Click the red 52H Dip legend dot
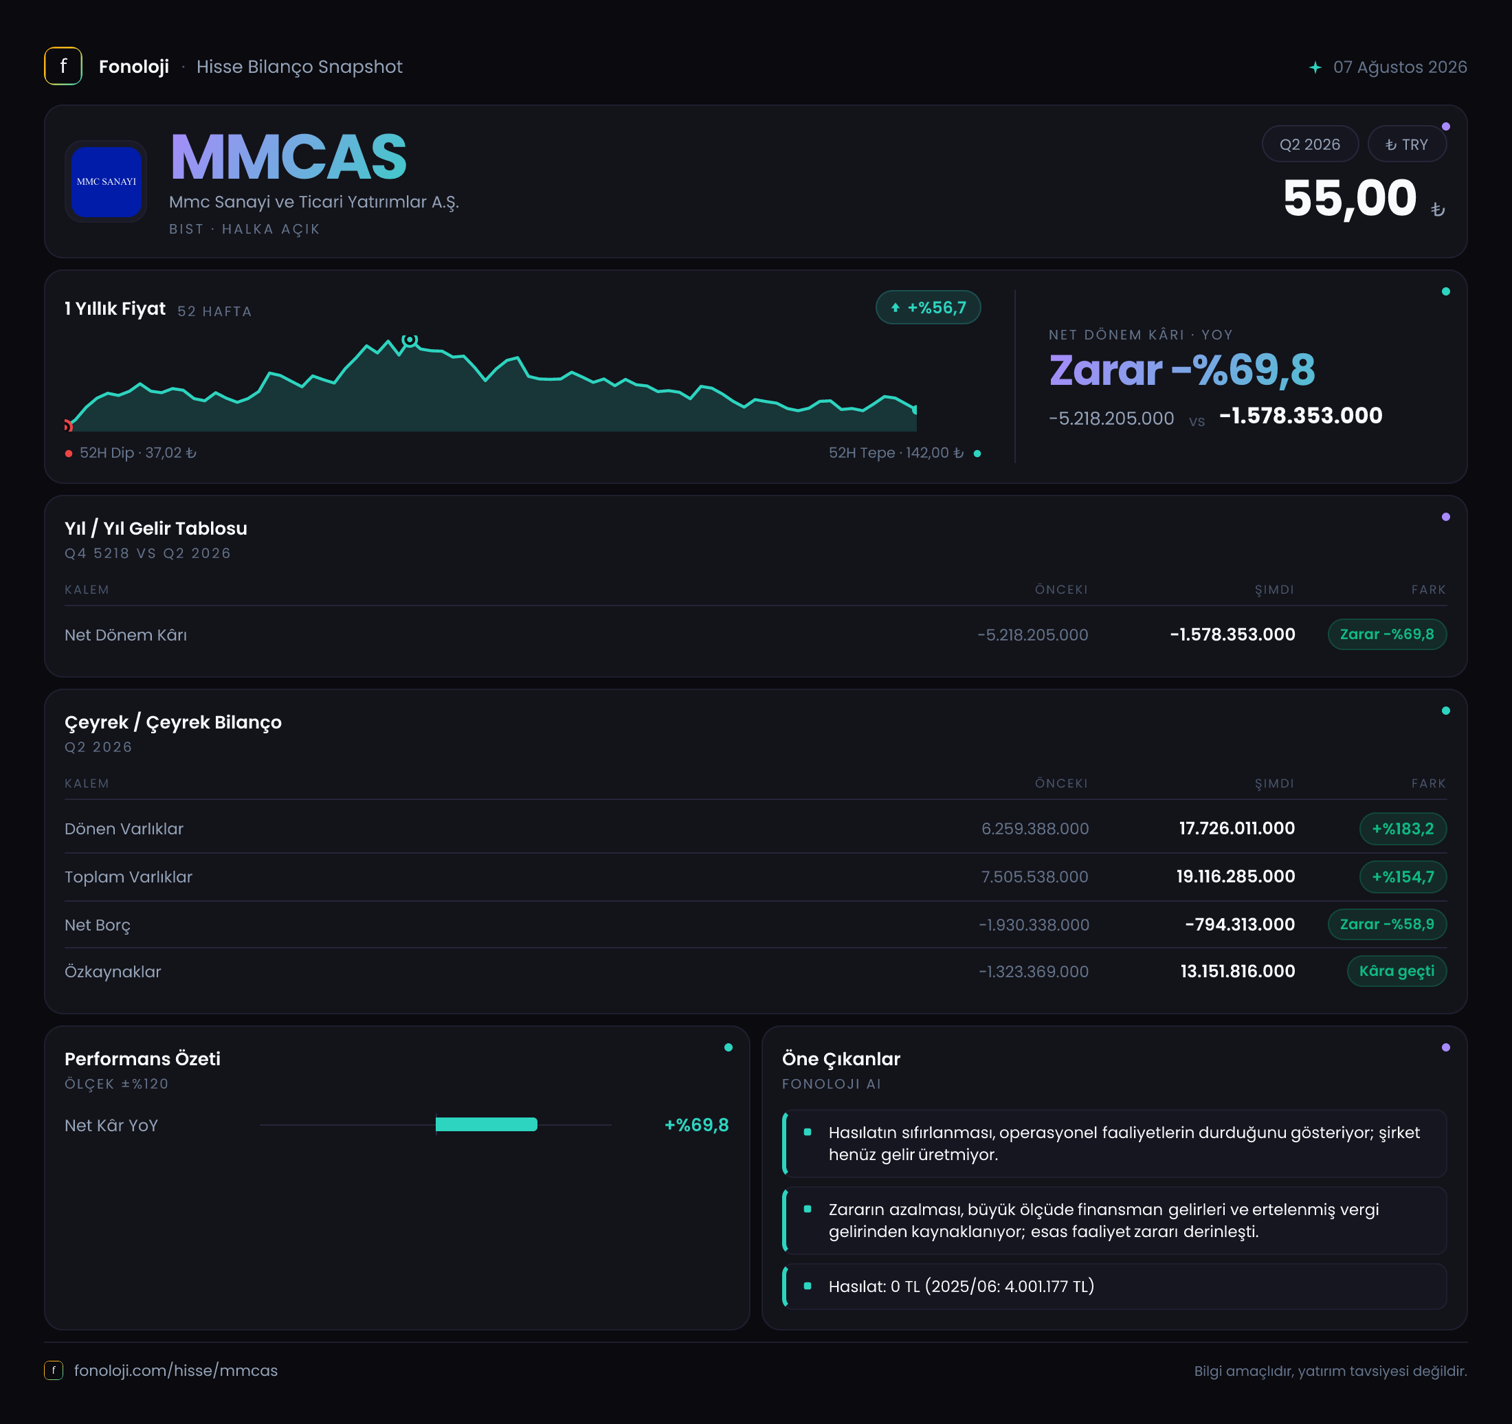The width and height of the screenshot is (1512, 1424). (69, 454)
